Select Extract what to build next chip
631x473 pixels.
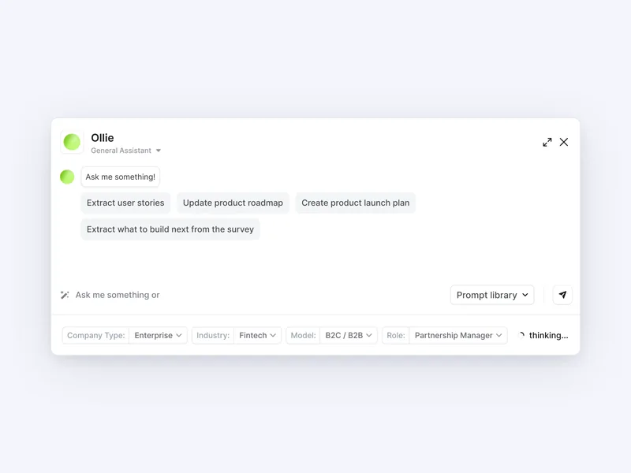tap(170, 229)
